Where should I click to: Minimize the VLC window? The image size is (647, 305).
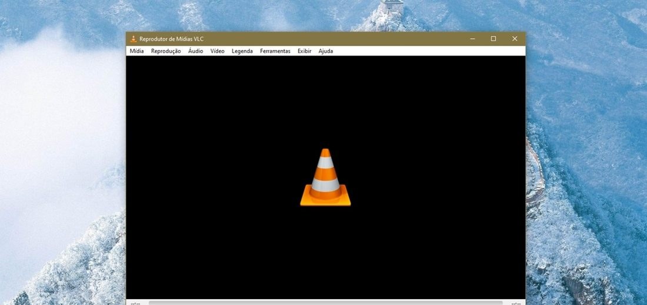472,39
